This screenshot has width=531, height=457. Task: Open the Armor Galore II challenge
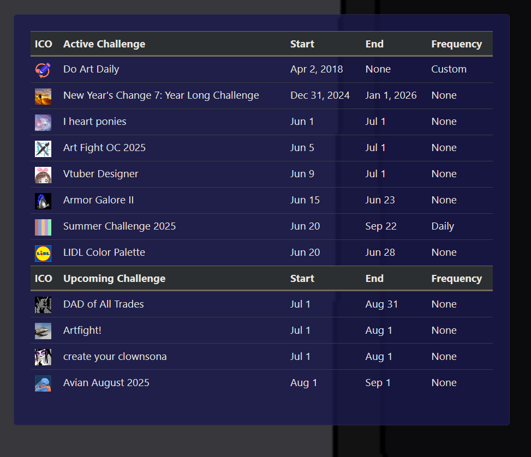click(x=99, y=200)
